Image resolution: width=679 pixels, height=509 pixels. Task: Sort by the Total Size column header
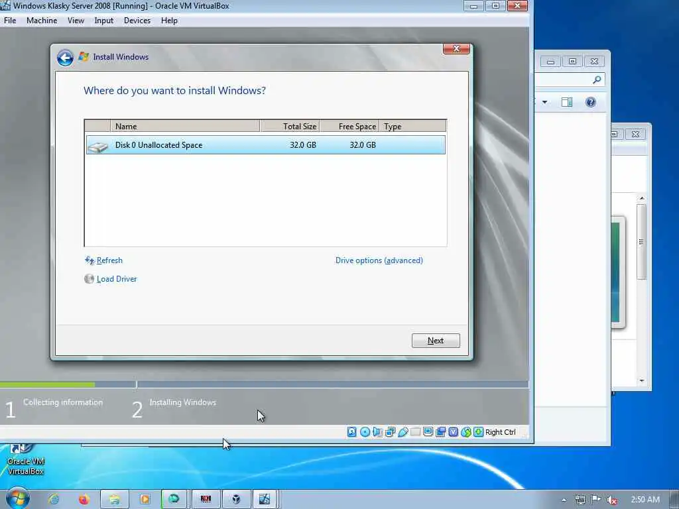point(289,127)
